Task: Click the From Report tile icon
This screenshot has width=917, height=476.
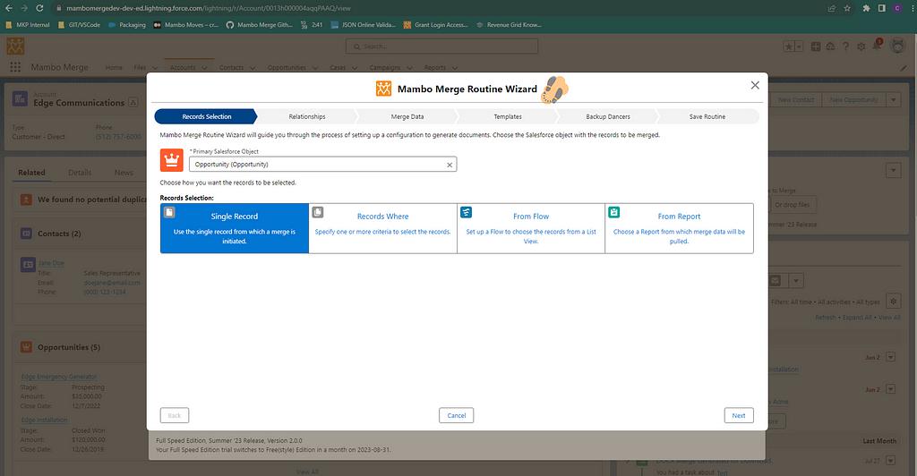Action: click(614, 212)
